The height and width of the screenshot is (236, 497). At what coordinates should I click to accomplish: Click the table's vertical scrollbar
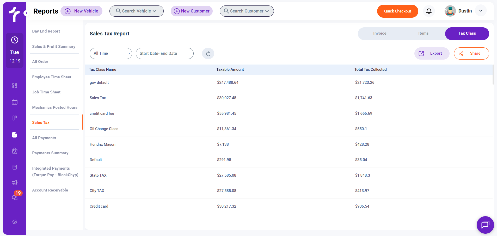coord(493,75)
